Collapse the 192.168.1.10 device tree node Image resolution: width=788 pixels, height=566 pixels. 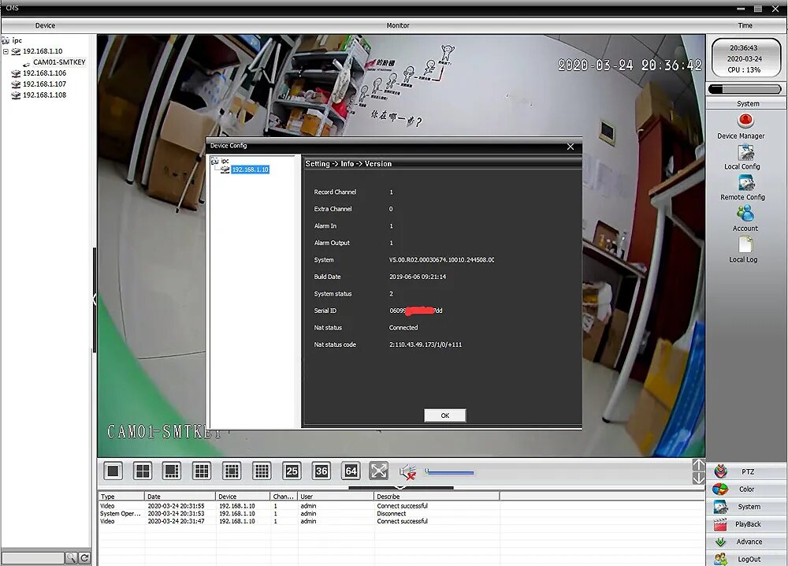click(x=6, y=51)
